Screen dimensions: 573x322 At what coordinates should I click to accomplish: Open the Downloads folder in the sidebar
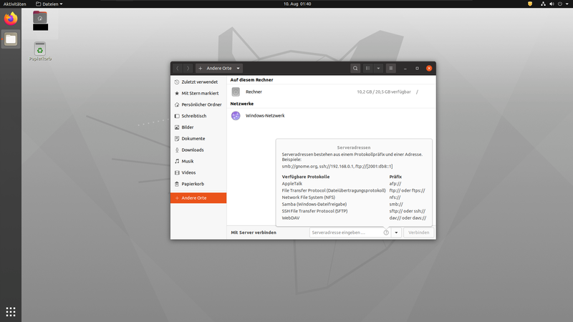tap(192, 150)
